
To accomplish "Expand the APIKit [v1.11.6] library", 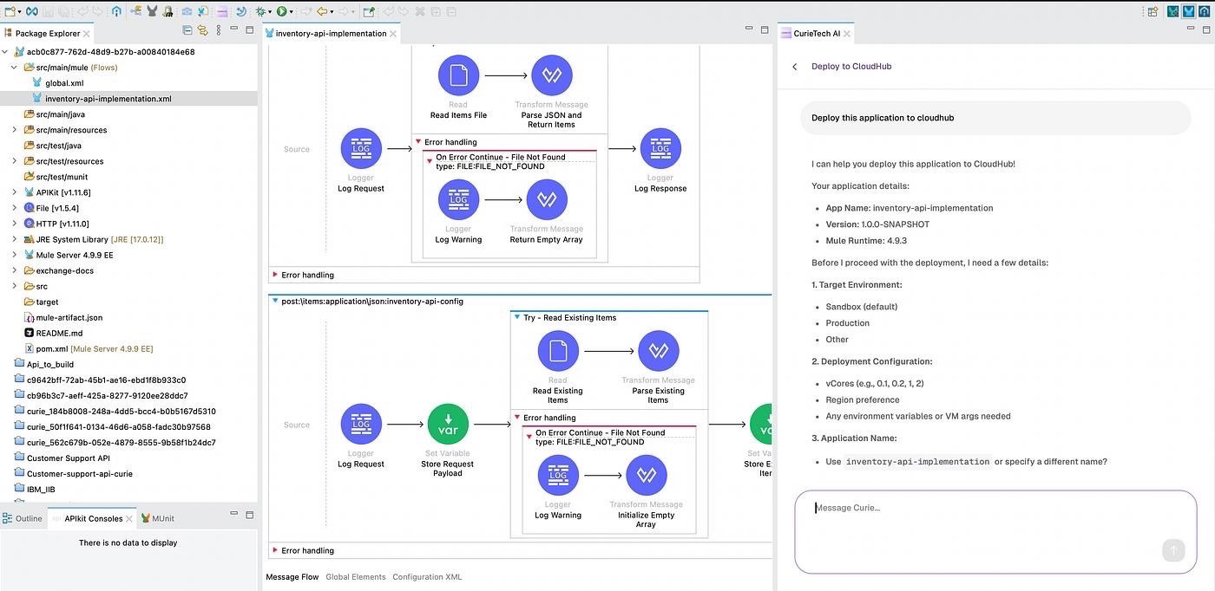I will pyautogui.click(x=14, y=192).
